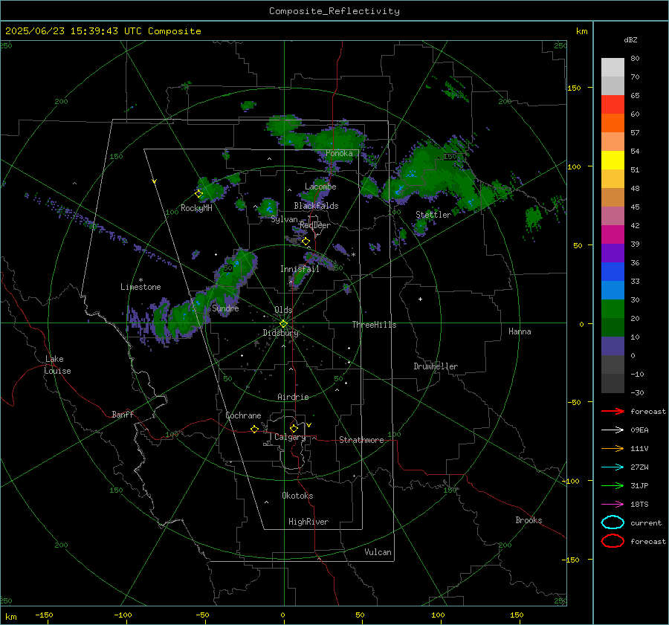The image size is (669, 625).
Task: Click the Cochrane city label
Action: click(x=243, y=415)
